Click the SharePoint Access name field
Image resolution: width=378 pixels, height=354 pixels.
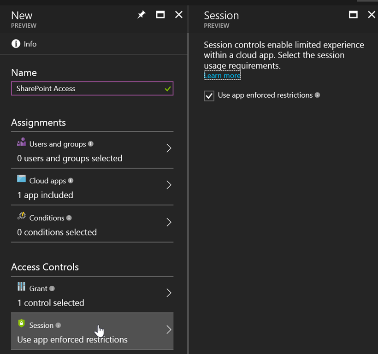pyautogui.click(x=88, y=88)
